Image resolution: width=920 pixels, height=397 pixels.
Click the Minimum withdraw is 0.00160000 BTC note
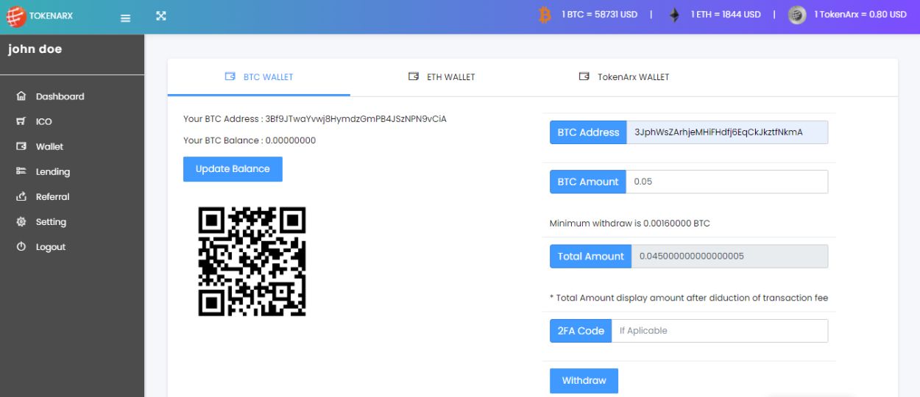click(630, 223)
